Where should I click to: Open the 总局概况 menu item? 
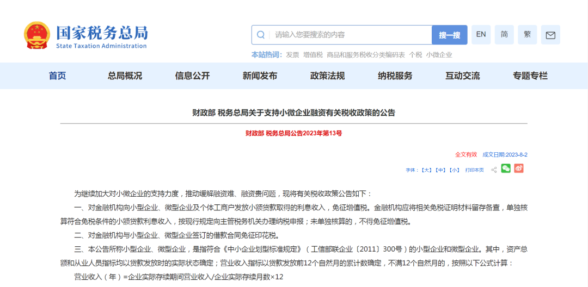point(125,76)
